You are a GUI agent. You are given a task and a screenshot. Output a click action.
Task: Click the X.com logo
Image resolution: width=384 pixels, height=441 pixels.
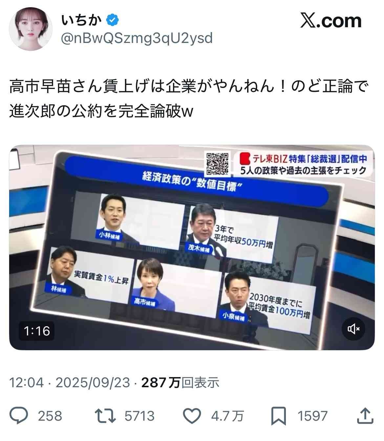point(331,21)
